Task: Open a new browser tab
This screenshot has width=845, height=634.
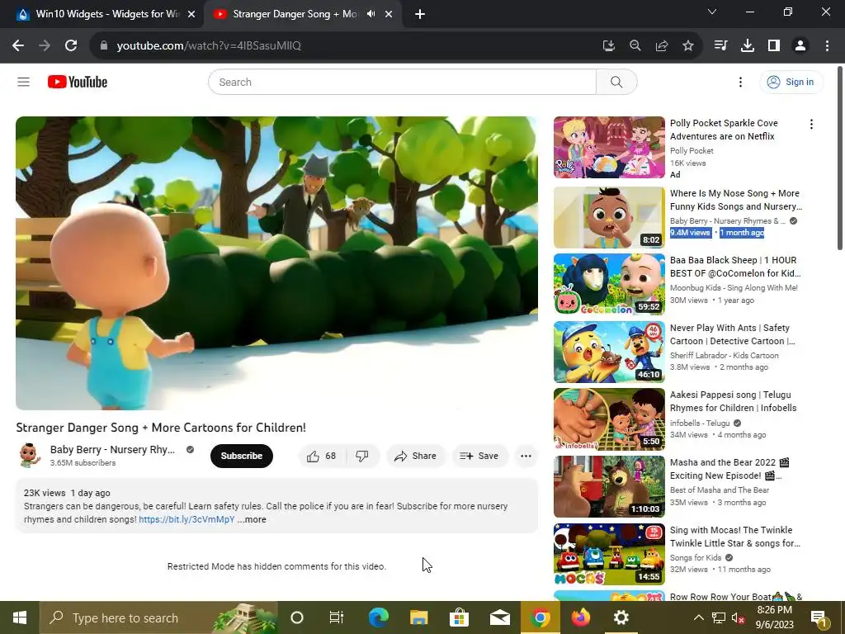Action: [x=420, y=15]
